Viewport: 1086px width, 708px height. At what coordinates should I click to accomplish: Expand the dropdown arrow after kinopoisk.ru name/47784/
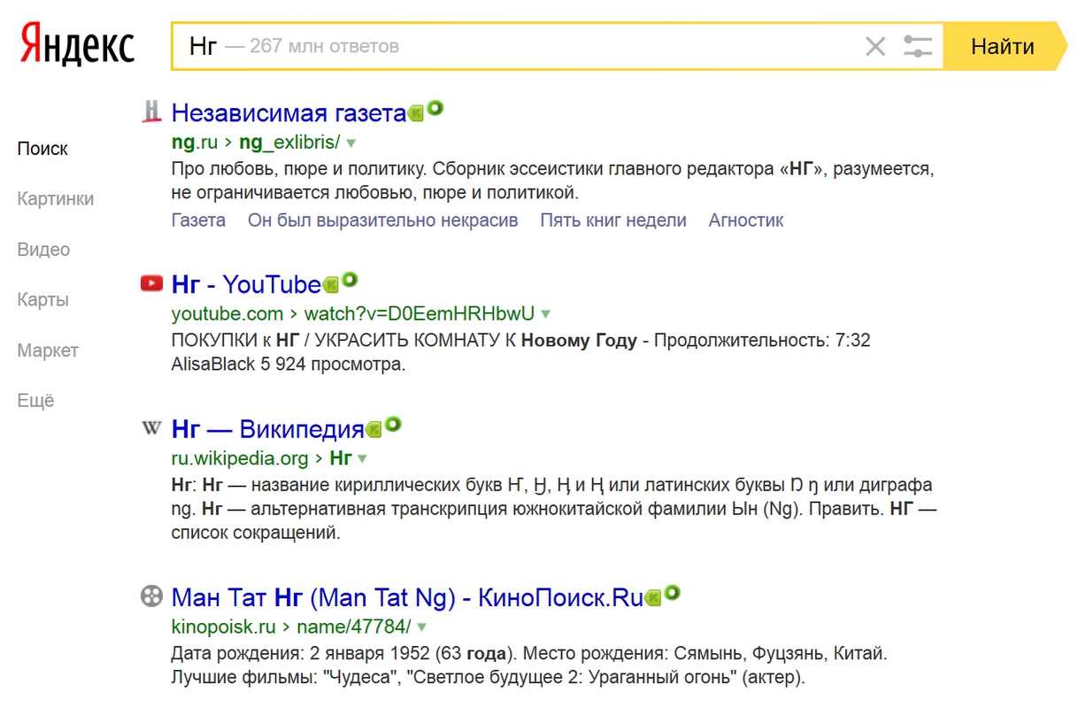(x=421, y=627)
